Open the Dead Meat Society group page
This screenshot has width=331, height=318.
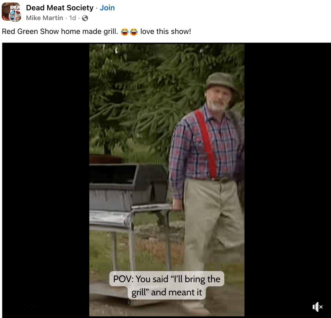tap(60, 8)
